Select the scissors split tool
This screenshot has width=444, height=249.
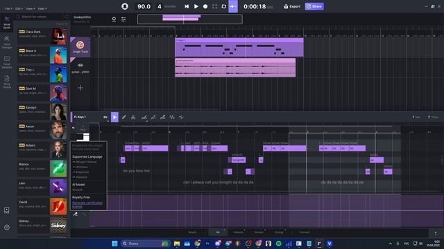coord(133,117)
